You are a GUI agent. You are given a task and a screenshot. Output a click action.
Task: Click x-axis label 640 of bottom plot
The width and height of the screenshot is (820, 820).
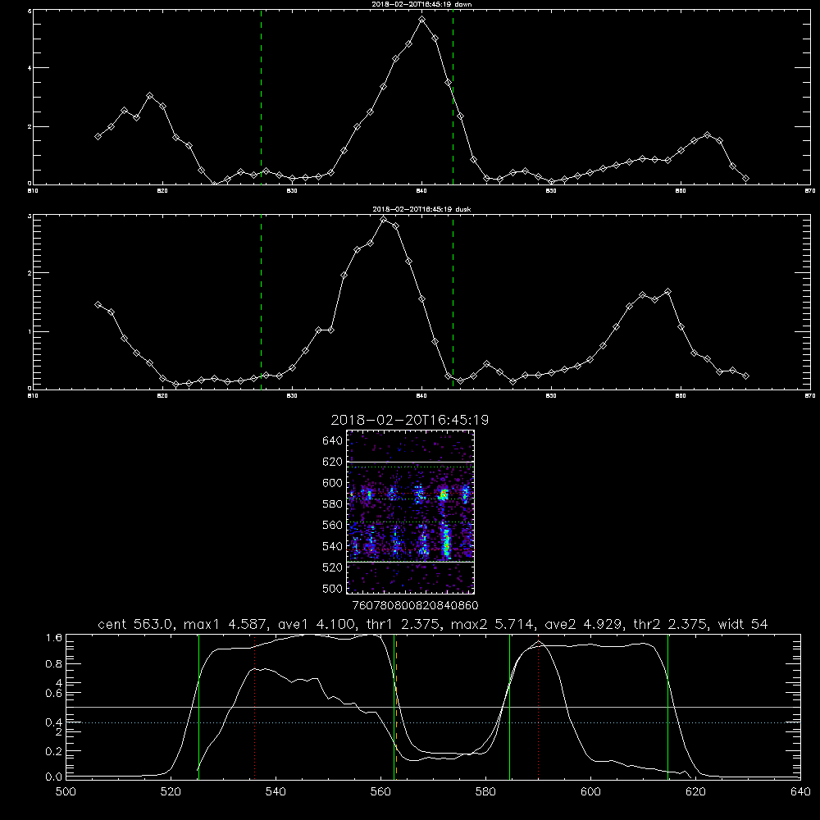pos(800,792)
